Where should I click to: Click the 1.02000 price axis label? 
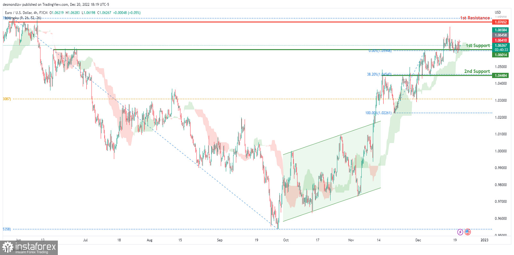point(501,117)
